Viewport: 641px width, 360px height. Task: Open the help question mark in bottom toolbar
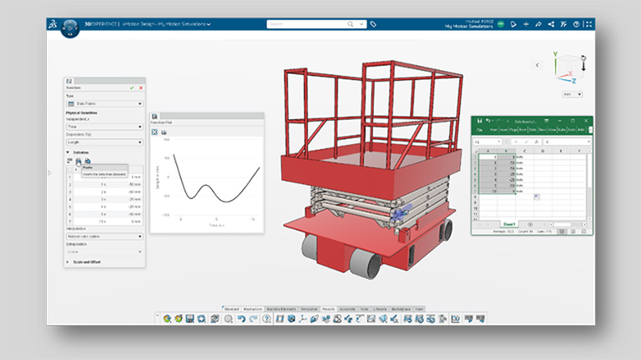266,319
